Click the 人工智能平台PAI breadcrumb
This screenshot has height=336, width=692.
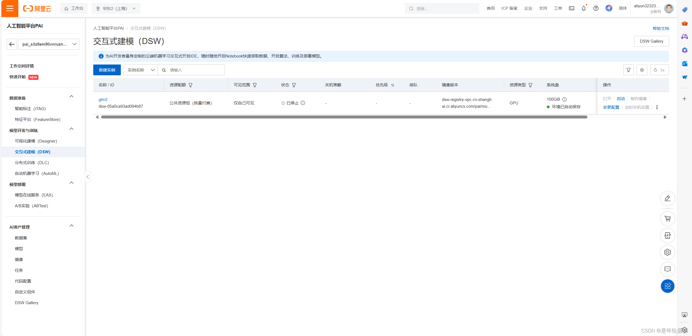click(108, 28)
